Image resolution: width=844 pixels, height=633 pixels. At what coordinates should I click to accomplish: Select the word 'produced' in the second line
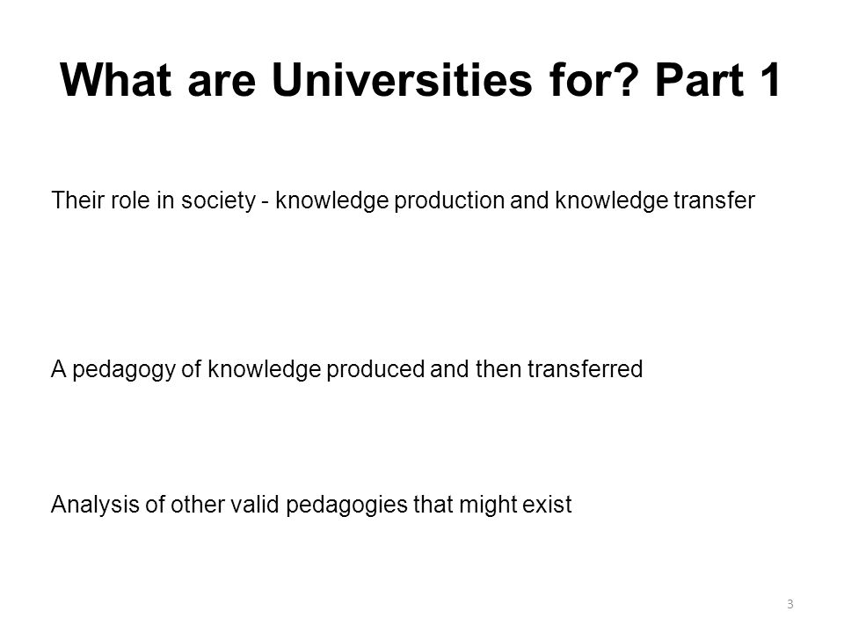coord(375,371)
